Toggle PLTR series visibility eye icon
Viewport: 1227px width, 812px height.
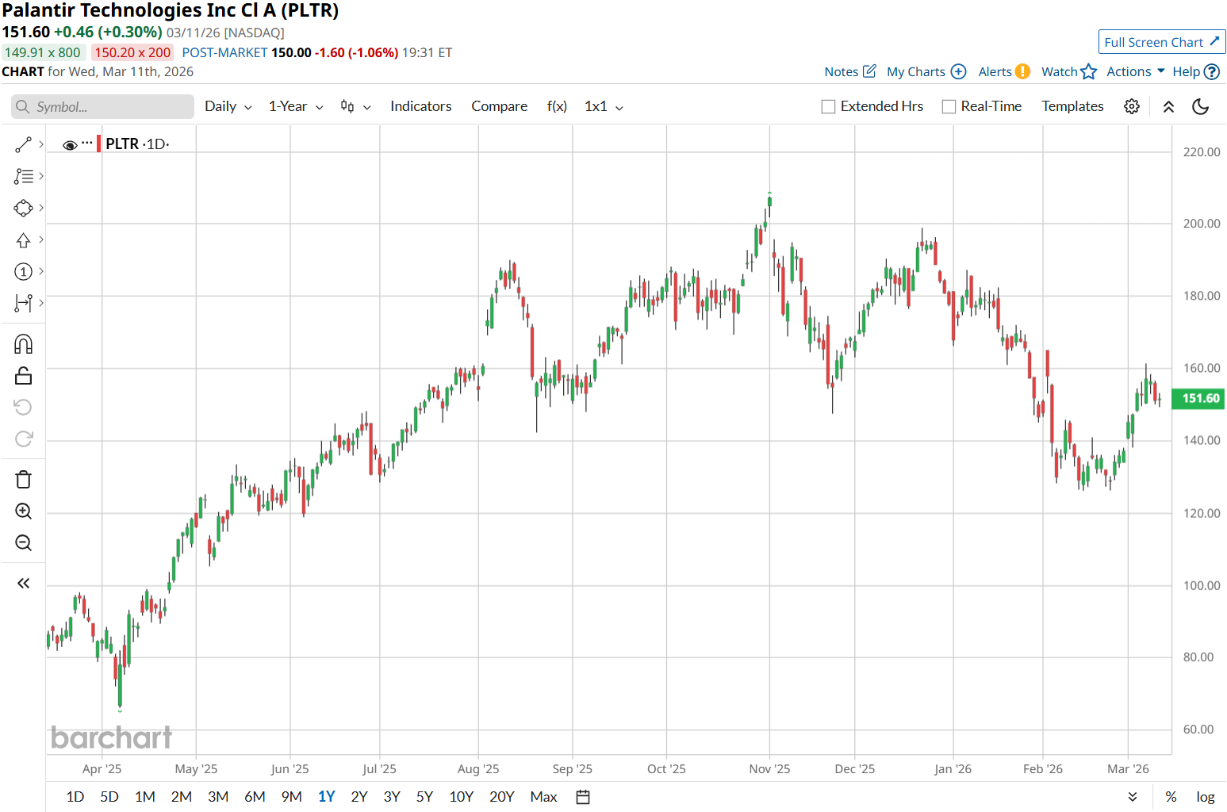(70, 145)
